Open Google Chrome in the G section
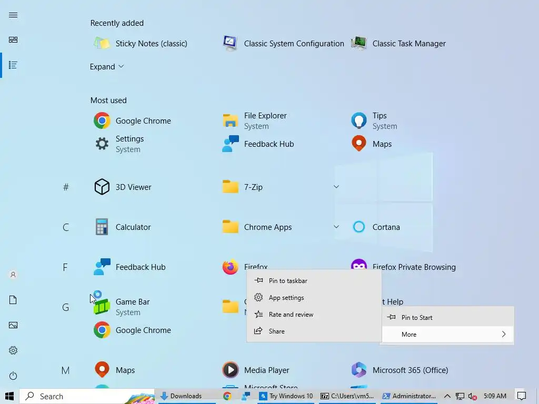 pos(132,330)
